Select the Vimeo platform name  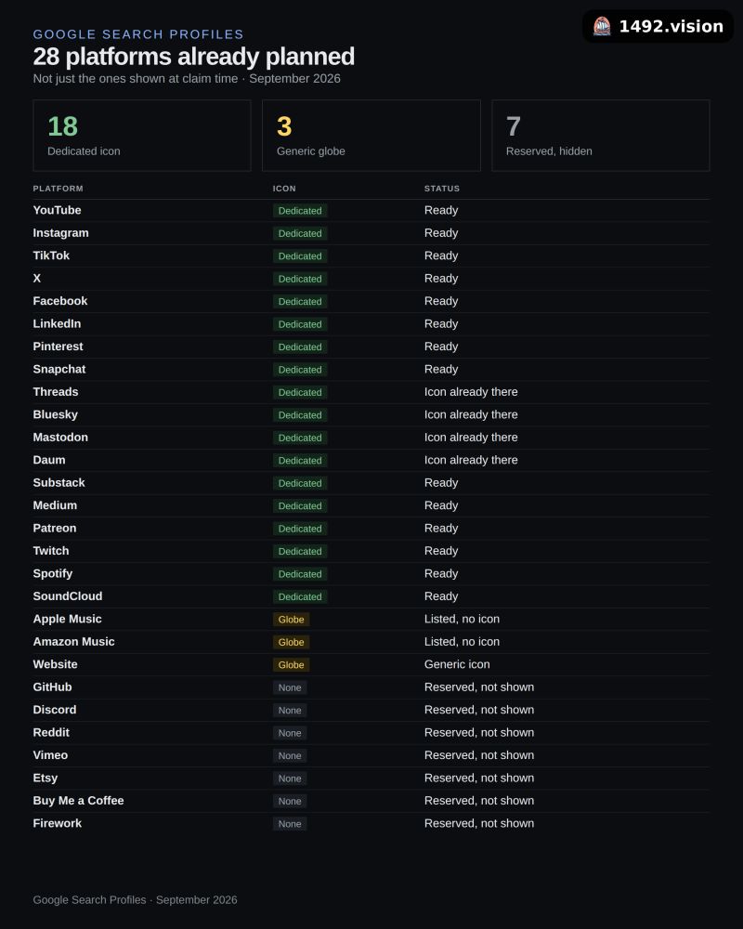pyautogui.click(x=50, y=755)
